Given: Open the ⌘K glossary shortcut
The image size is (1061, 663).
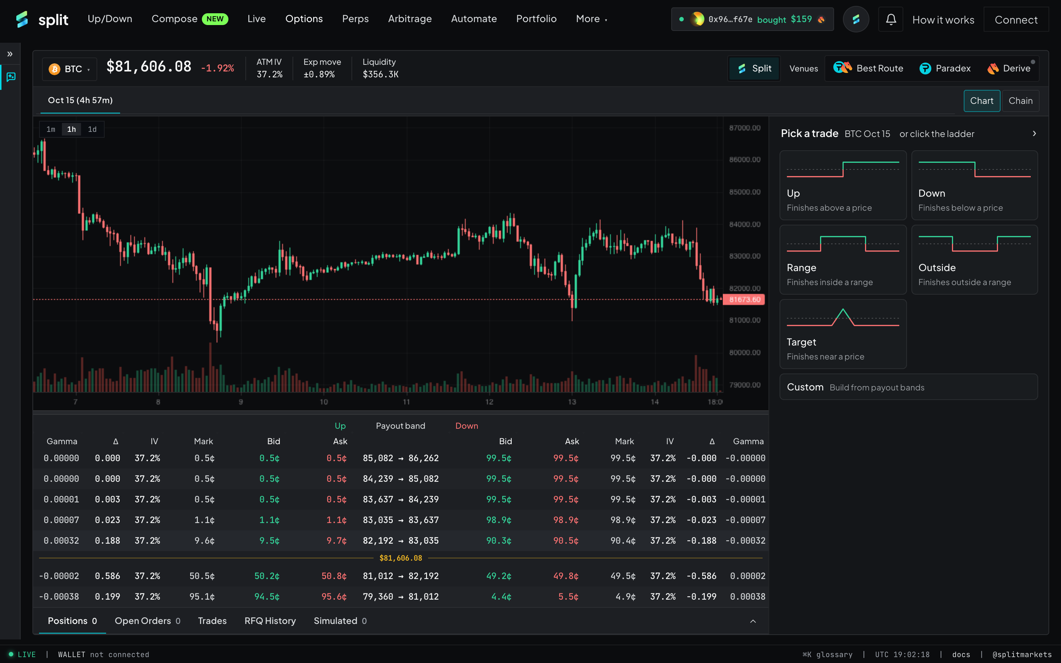Looking at the screenshot, I should click(827, 654).
